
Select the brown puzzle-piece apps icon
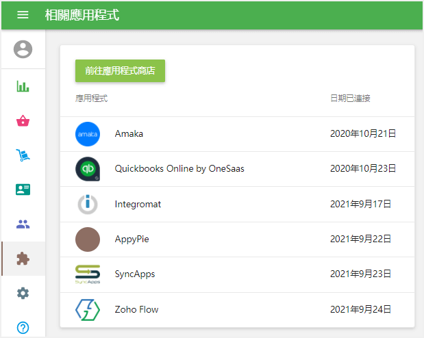click(23, 259)
